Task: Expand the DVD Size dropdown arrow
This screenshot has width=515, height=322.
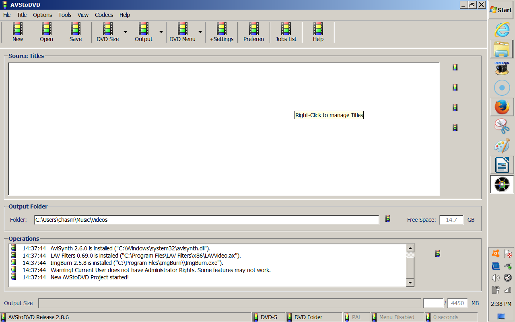Action: tap(125, 32)
